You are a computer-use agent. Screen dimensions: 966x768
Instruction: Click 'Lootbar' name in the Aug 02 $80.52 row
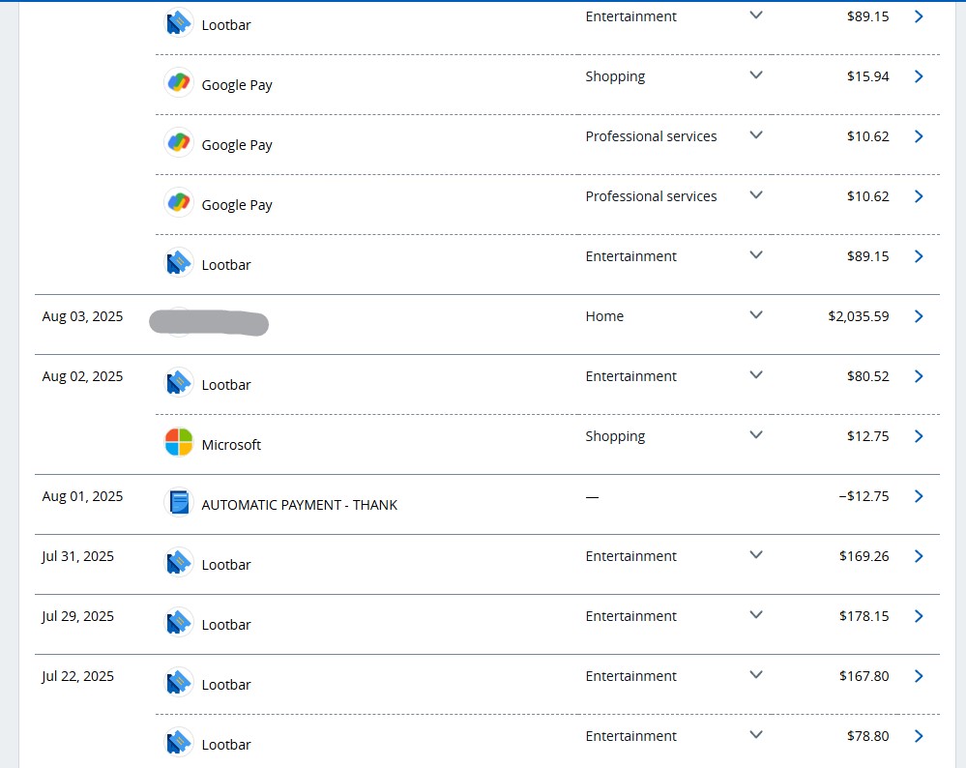[226, 385]
